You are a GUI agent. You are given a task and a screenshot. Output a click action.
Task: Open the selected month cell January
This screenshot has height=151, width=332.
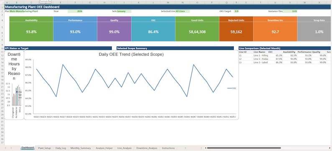pos(124,11)
